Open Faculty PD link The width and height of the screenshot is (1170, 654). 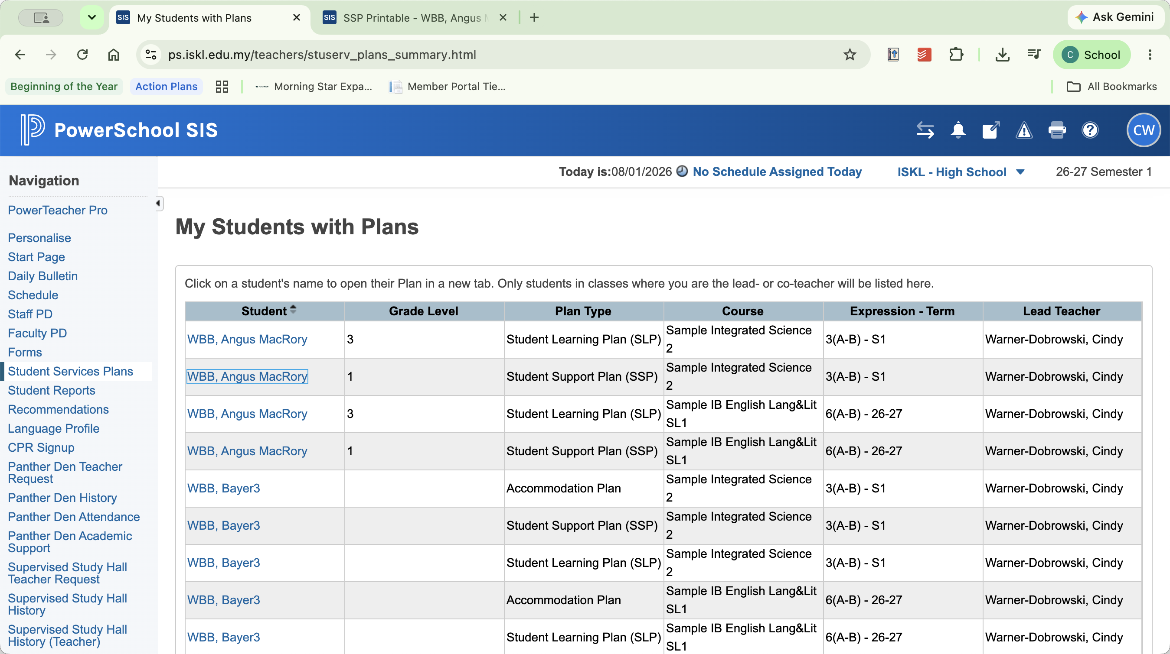(x=37, y=333)
